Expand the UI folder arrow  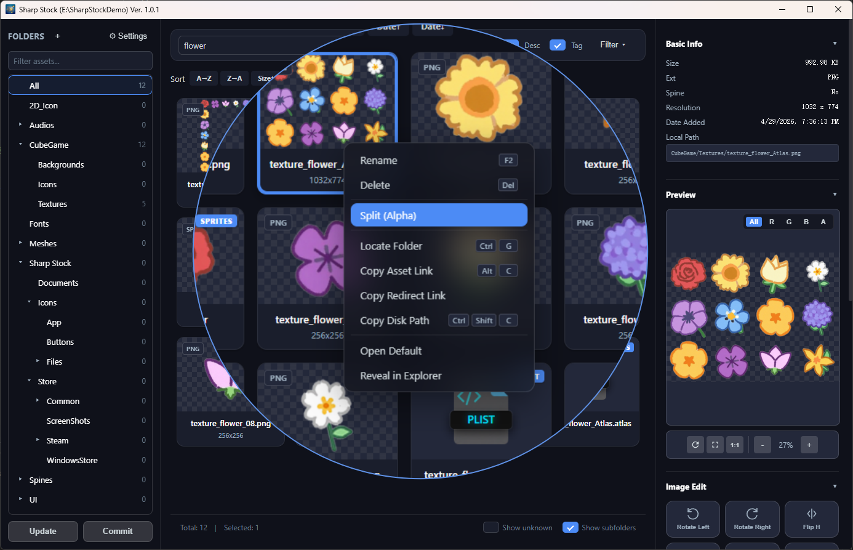pyautogui.click(x=20, y=499)
